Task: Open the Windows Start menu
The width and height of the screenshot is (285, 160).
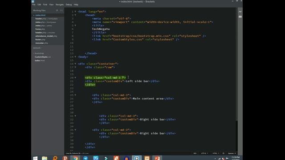Action: (x=35, y=158)
